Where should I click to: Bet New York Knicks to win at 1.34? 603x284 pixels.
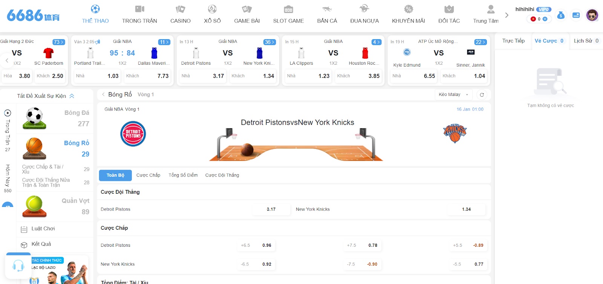pos(466,210)
